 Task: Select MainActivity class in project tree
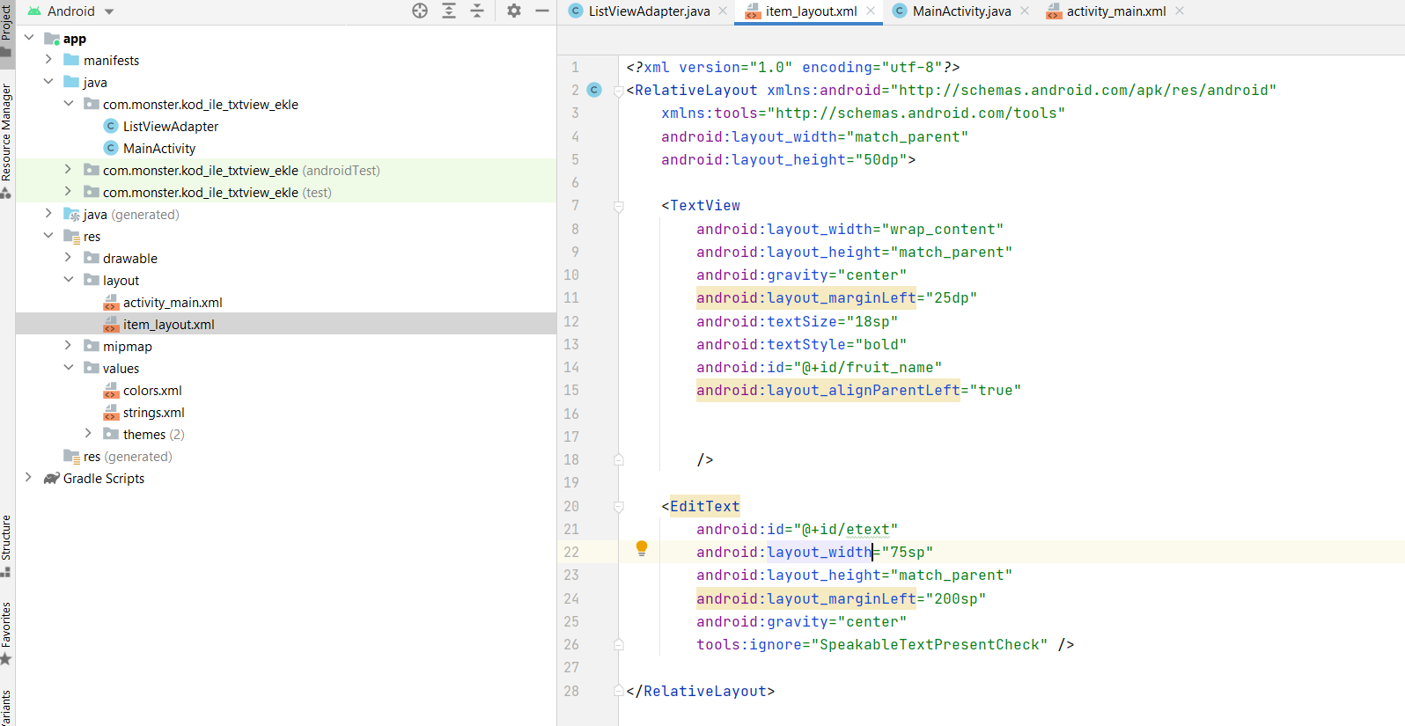click(159, 149)
